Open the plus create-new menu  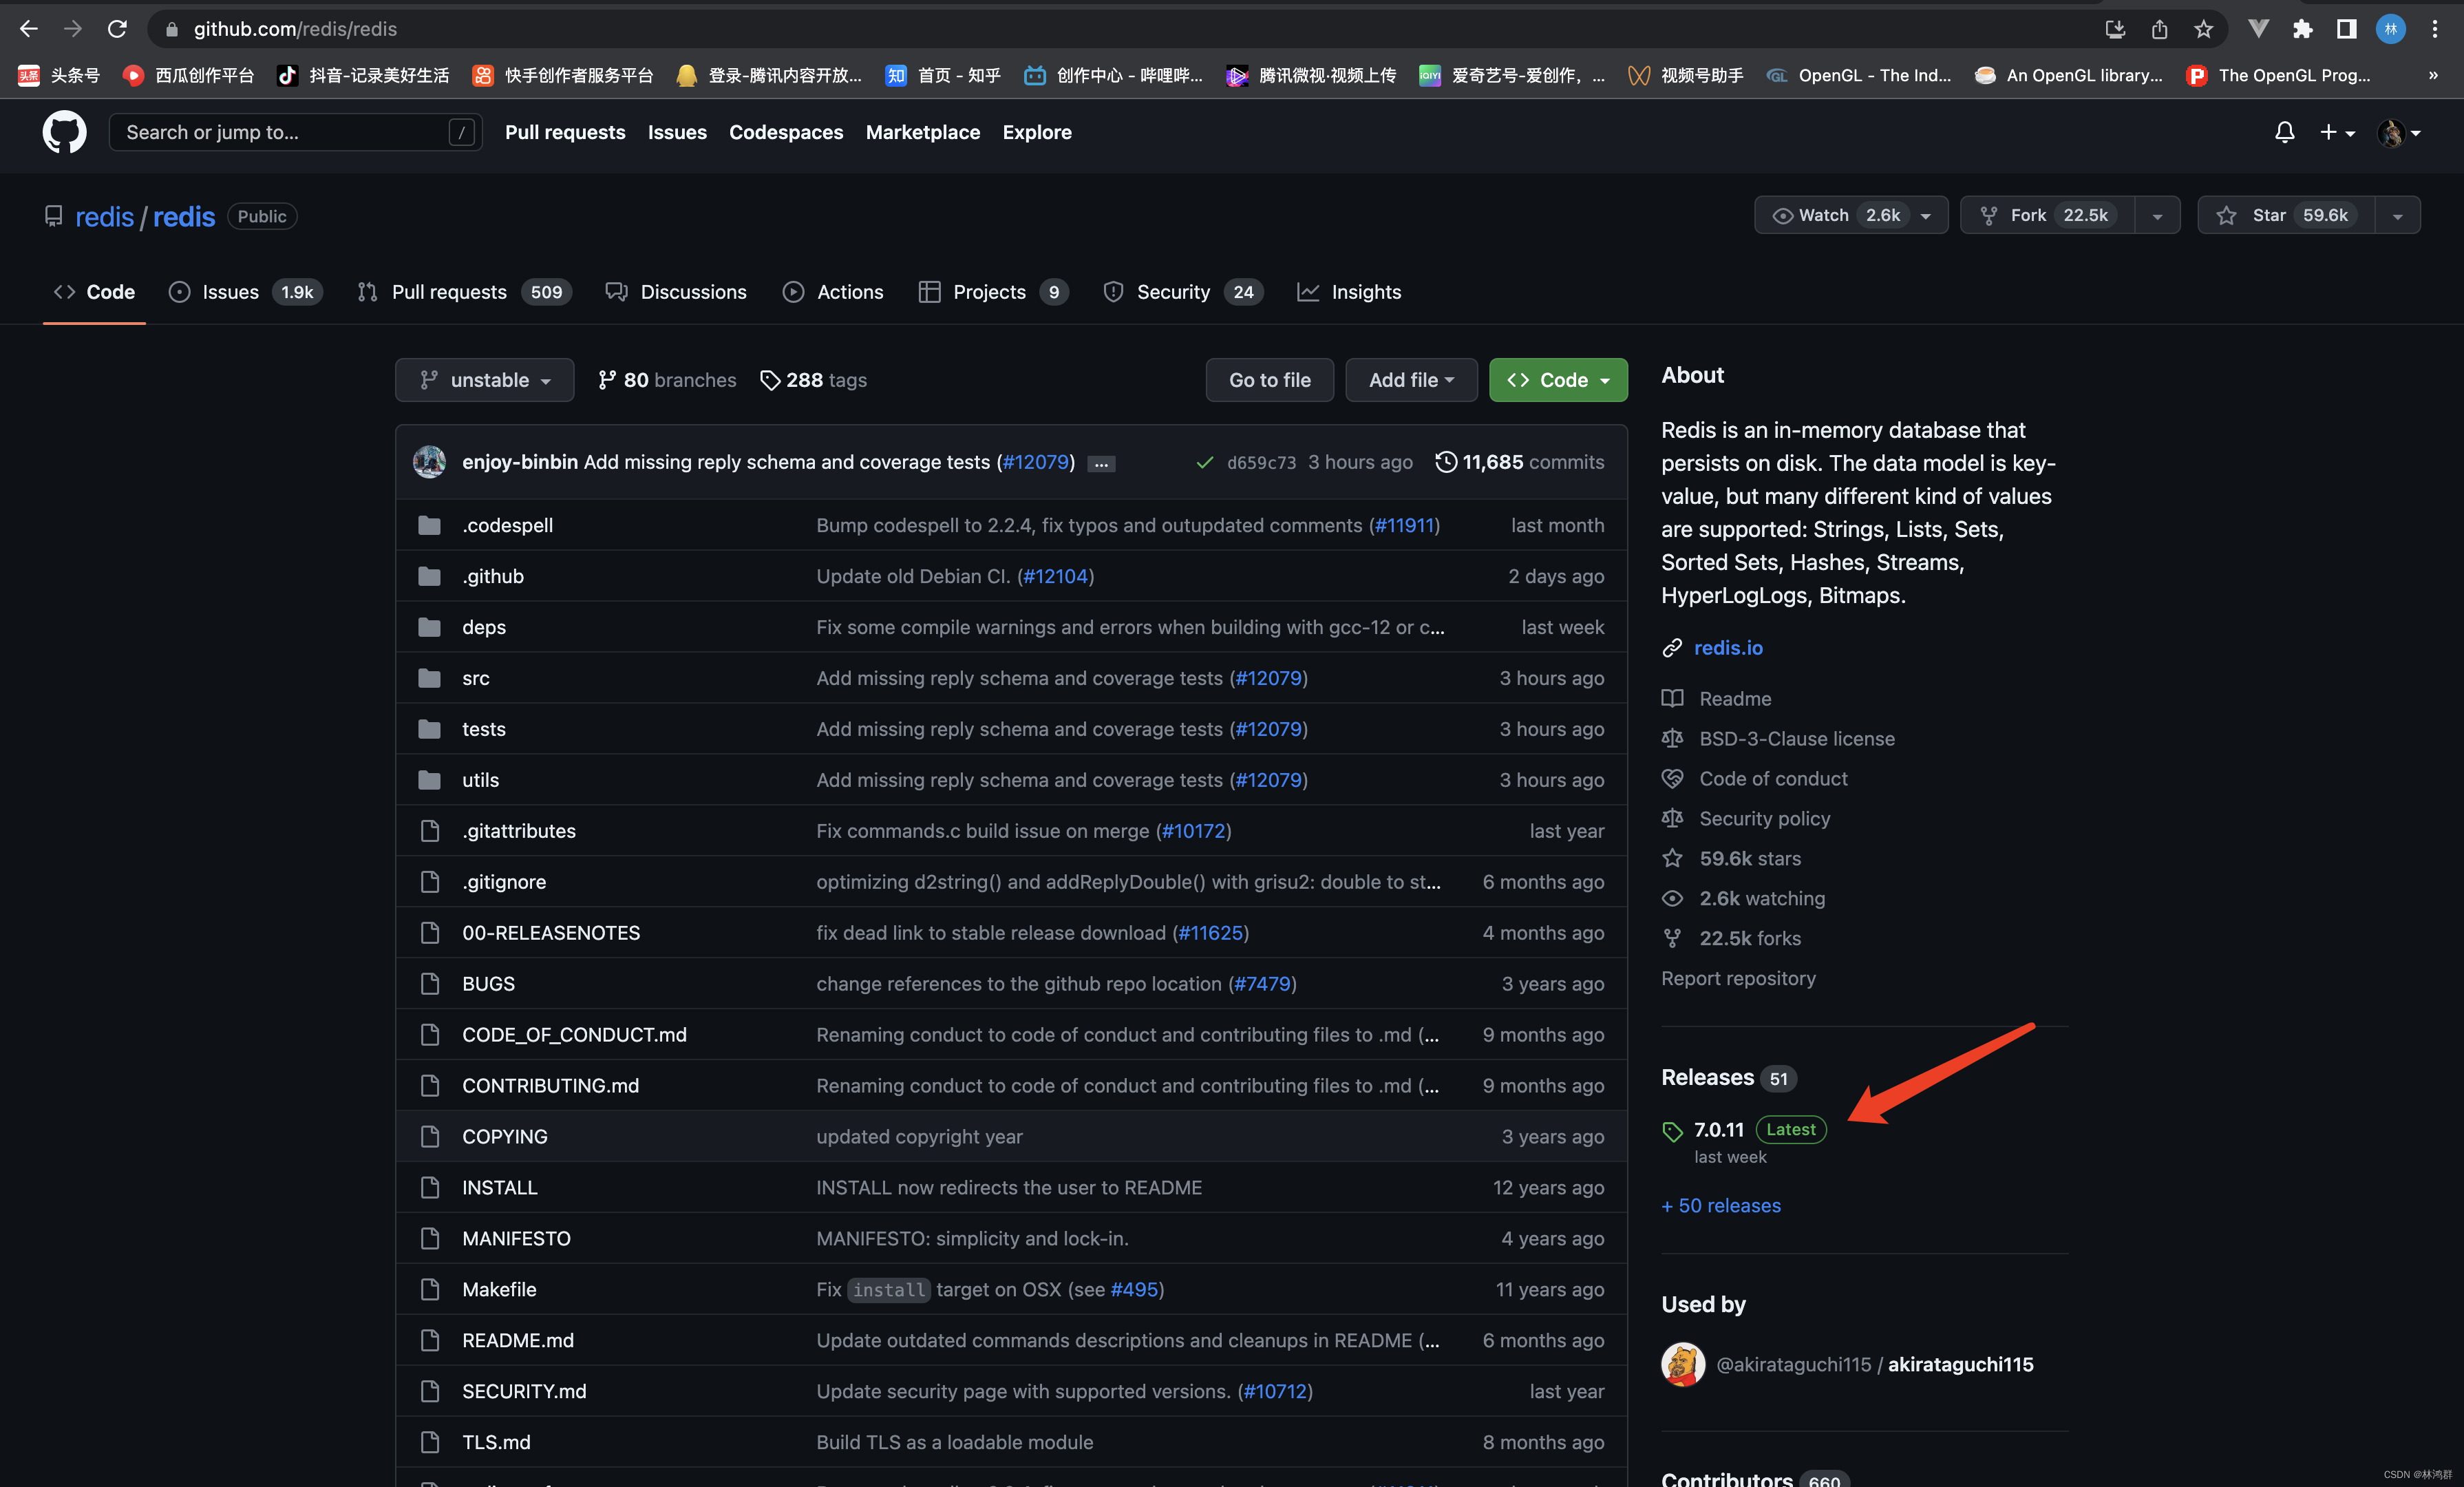point(2337,132)
